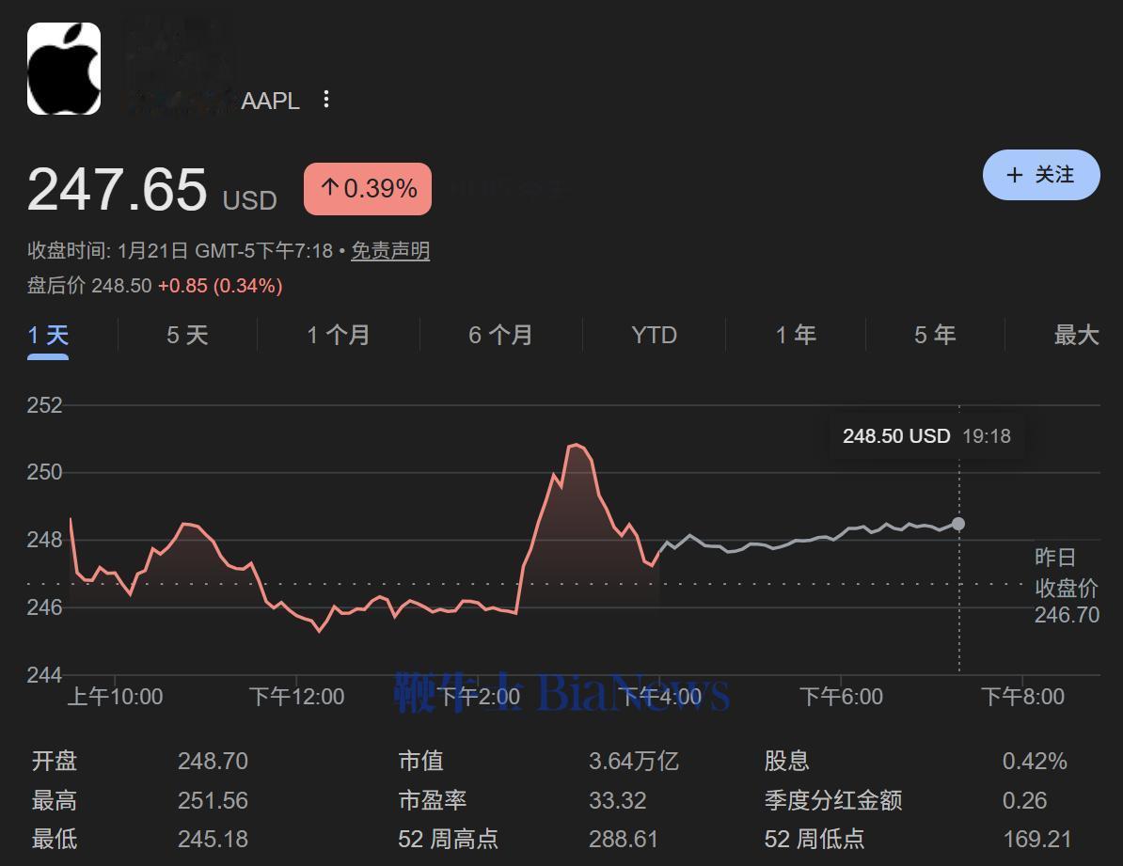Switch to the 1 个月 tab
Viewport: 1123px width, 866px height.
tap(338, 336)
